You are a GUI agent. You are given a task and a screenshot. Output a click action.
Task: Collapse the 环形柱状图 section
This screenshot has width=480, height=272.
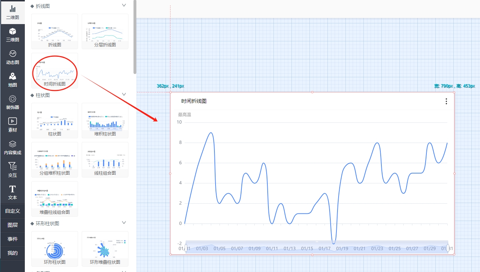coord(124,223)
